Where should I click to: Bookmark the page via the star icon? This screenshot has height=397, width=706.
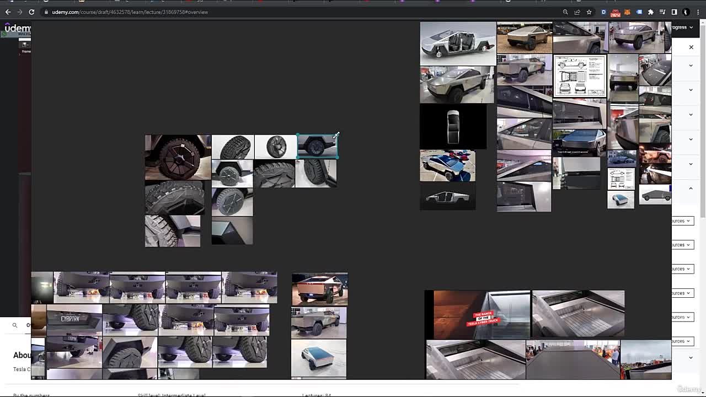[589, 12]
